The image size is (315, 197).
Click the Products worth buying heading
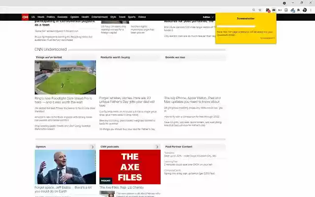coord(115,57)
